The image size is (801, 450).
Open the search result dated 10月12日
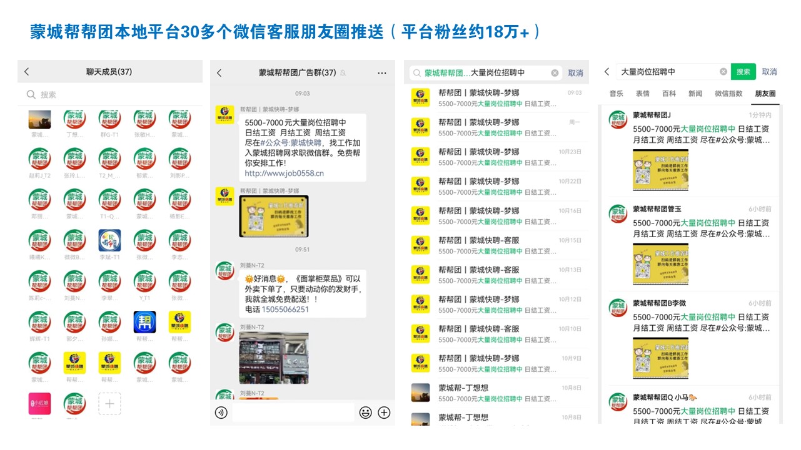click(496, 304)
